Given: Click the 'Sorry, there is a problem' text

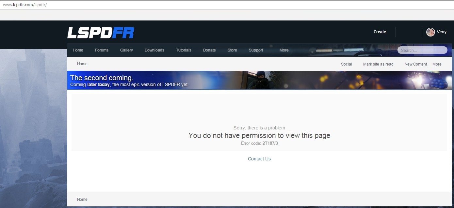Looking at the screenshot, I should click(259, 128).
